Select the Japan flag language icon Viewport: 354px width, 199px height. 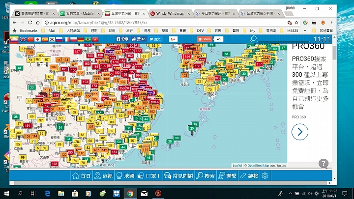pos(37,39)
